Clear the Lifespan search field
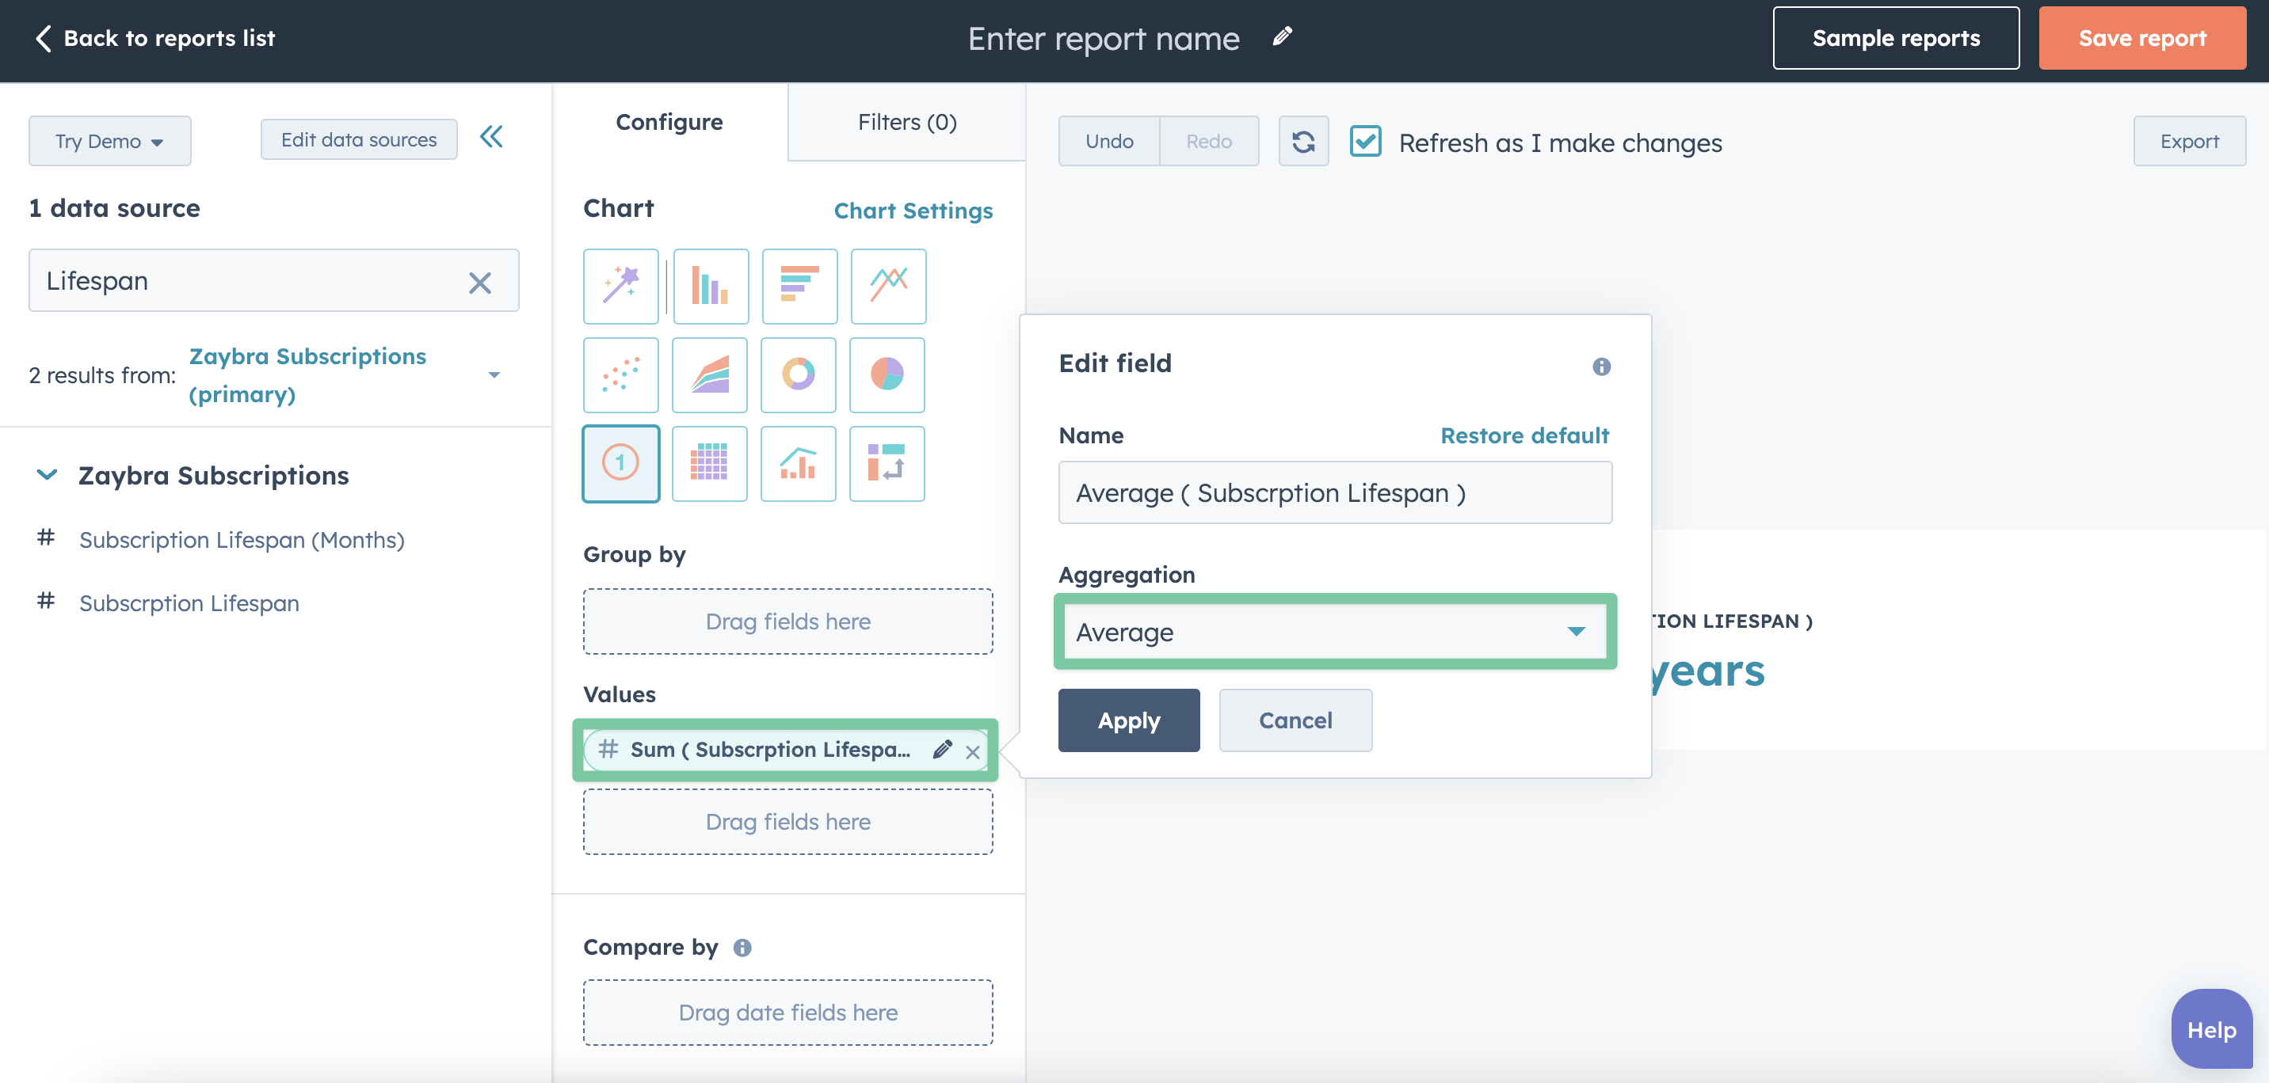 (480, 282)
